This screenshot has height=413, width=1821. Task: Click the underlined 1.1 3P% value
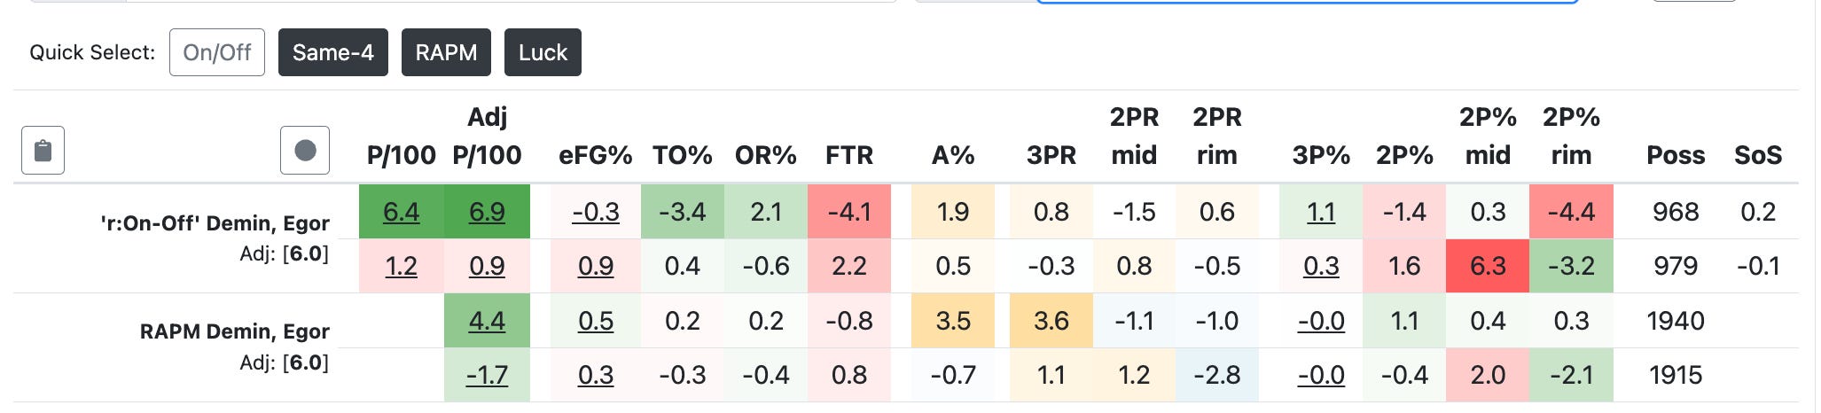1321,212
